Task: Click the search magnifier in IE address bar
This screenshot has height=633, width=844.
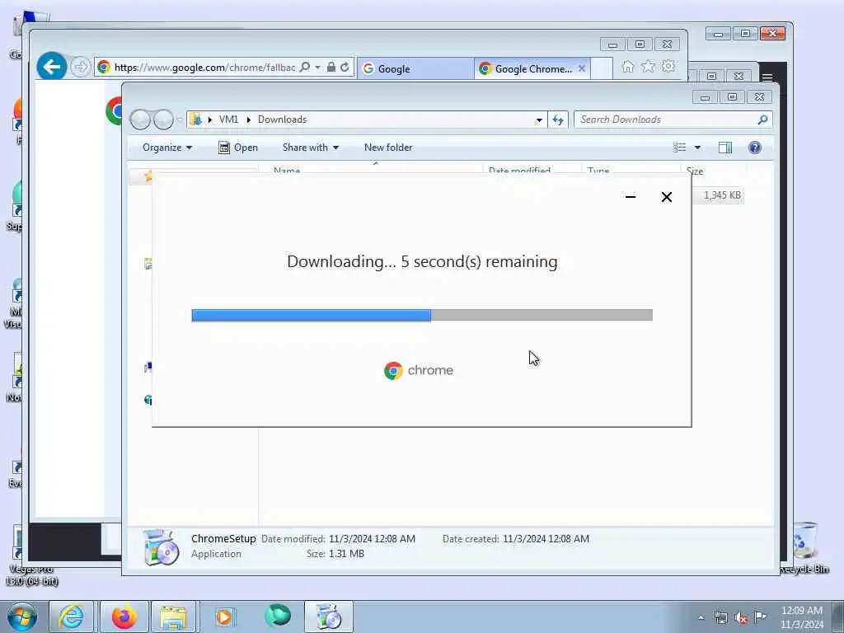Action: coord(305,68)
